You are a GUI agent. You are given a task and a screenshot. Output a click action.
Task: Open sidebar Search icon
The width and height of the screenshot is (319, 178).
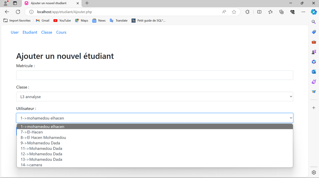pos(314,22)
